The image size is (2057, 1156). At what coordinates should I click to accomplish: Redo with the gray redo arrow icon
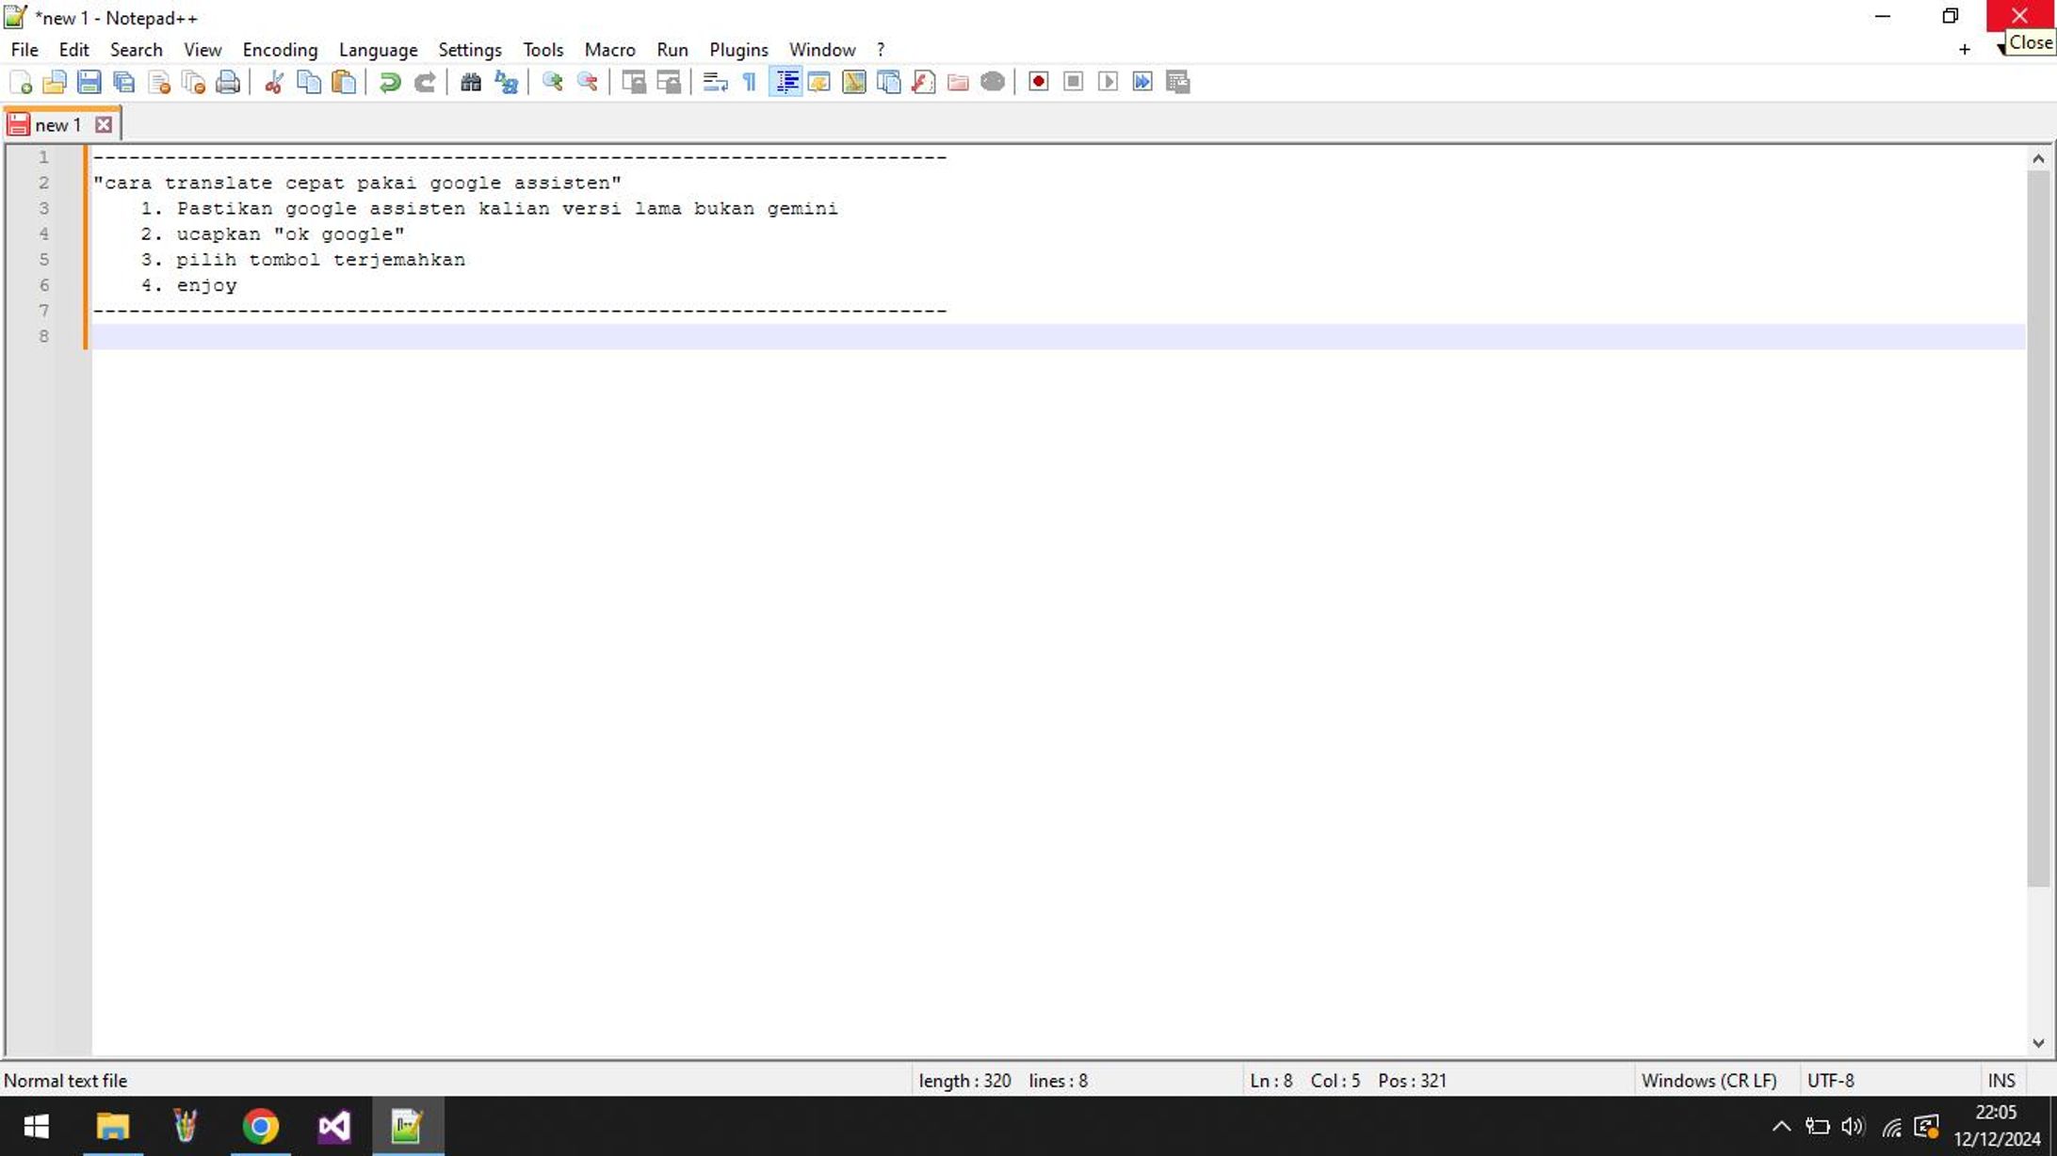(425, 83)
